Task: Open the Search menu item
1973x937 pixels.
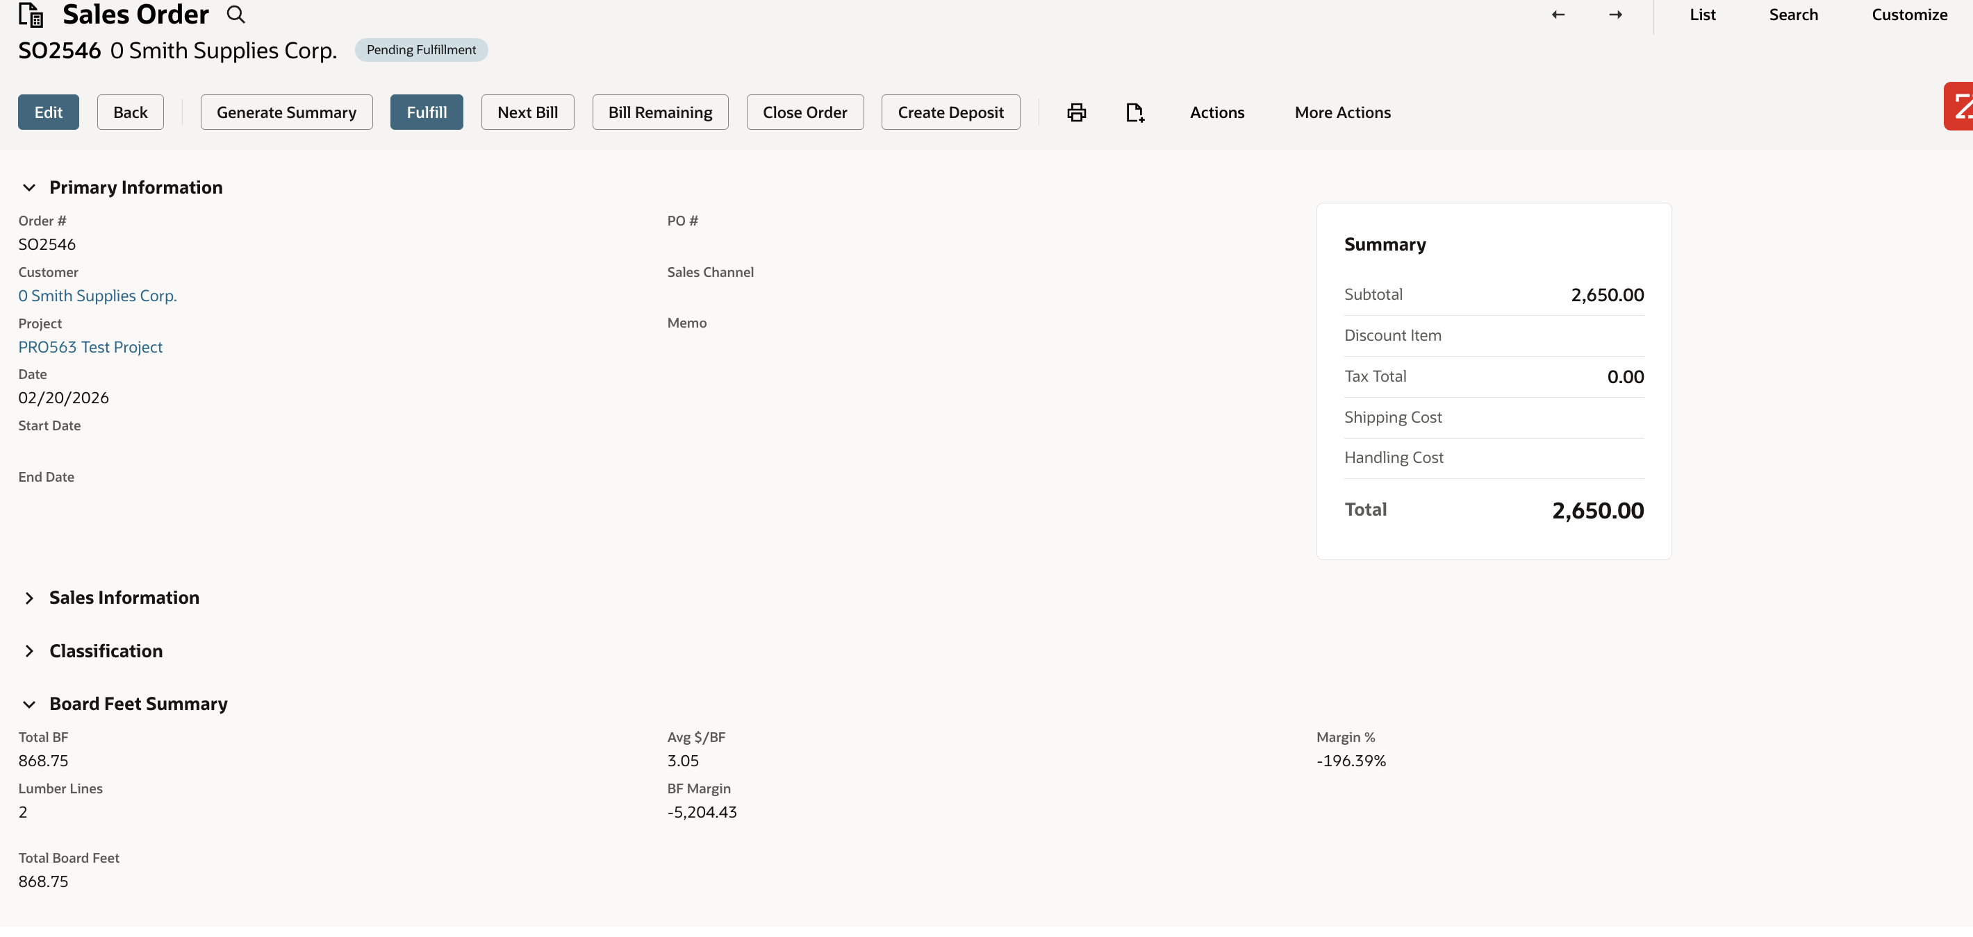Action: pos(1794,14)
